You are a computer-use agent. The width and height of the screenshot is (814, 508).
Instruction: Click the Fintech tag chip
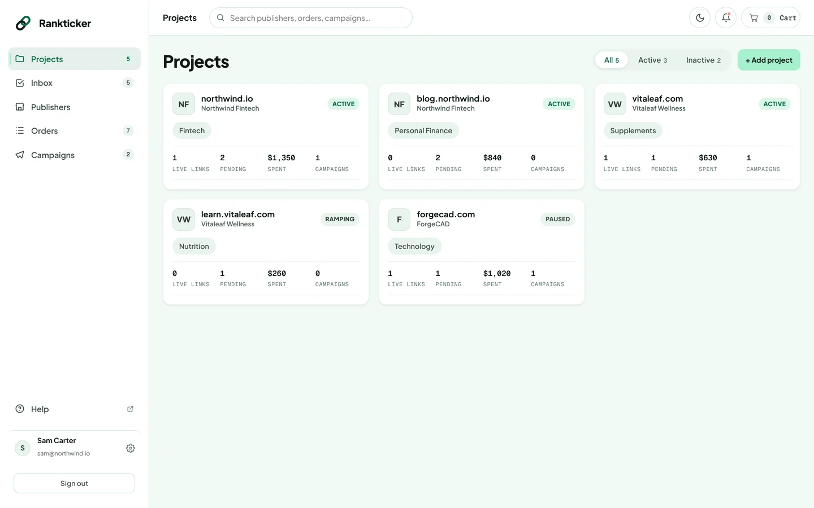point(192,130)
